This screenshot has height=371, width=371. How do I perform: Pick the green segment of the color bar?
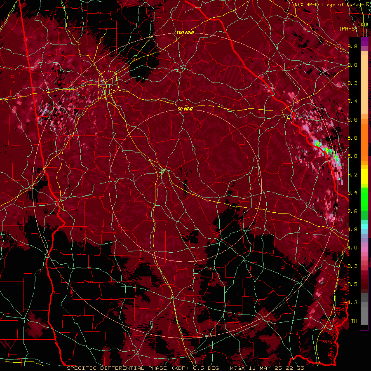click(364, 199)
